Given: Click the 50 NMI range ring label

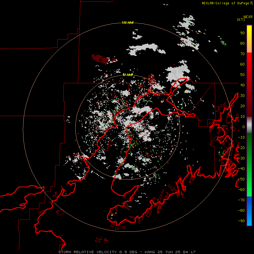Looking at the screenshot, I should click(128, 75).
